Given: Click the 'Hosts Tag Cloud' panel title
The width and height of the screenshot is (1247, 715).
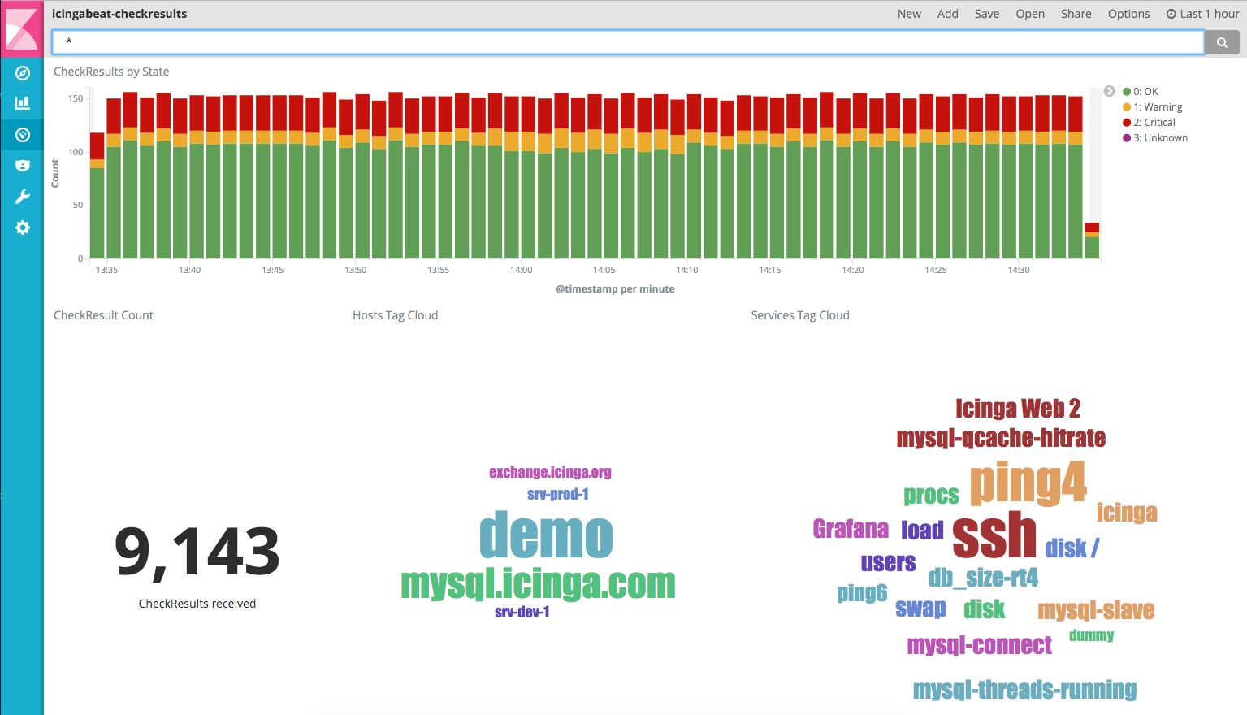Looking at the screenshot, I should [x=395, y=315].
